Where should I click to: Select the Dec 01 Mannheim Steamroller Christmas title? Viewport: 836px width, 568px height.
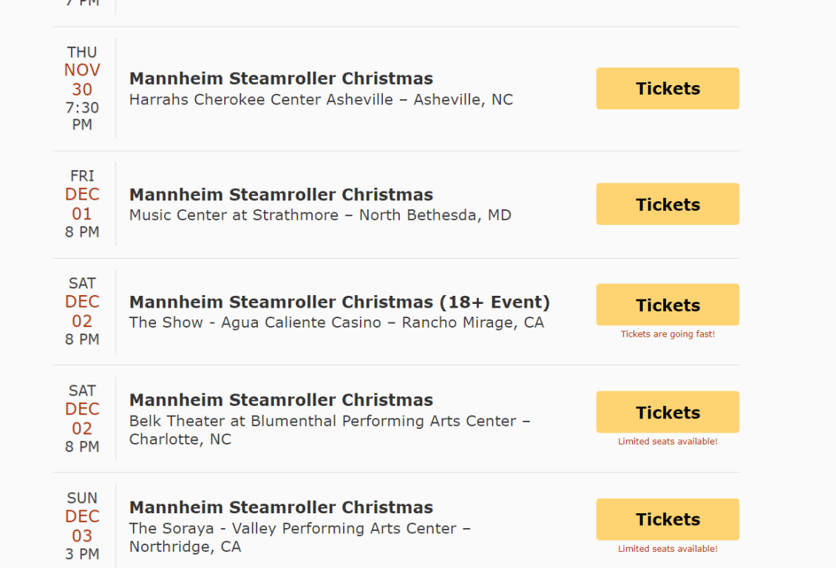(281, 195)
